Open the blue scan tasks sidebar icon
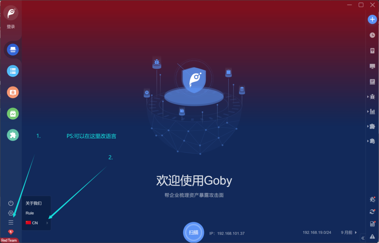Viewport: 379px width, 243px height. coord(13,50)
